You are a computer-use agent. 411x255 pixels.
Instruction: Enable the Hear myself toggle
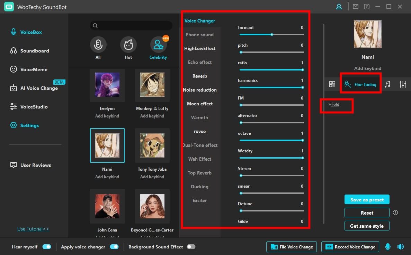pyautogui.click(x=47, y=247)
